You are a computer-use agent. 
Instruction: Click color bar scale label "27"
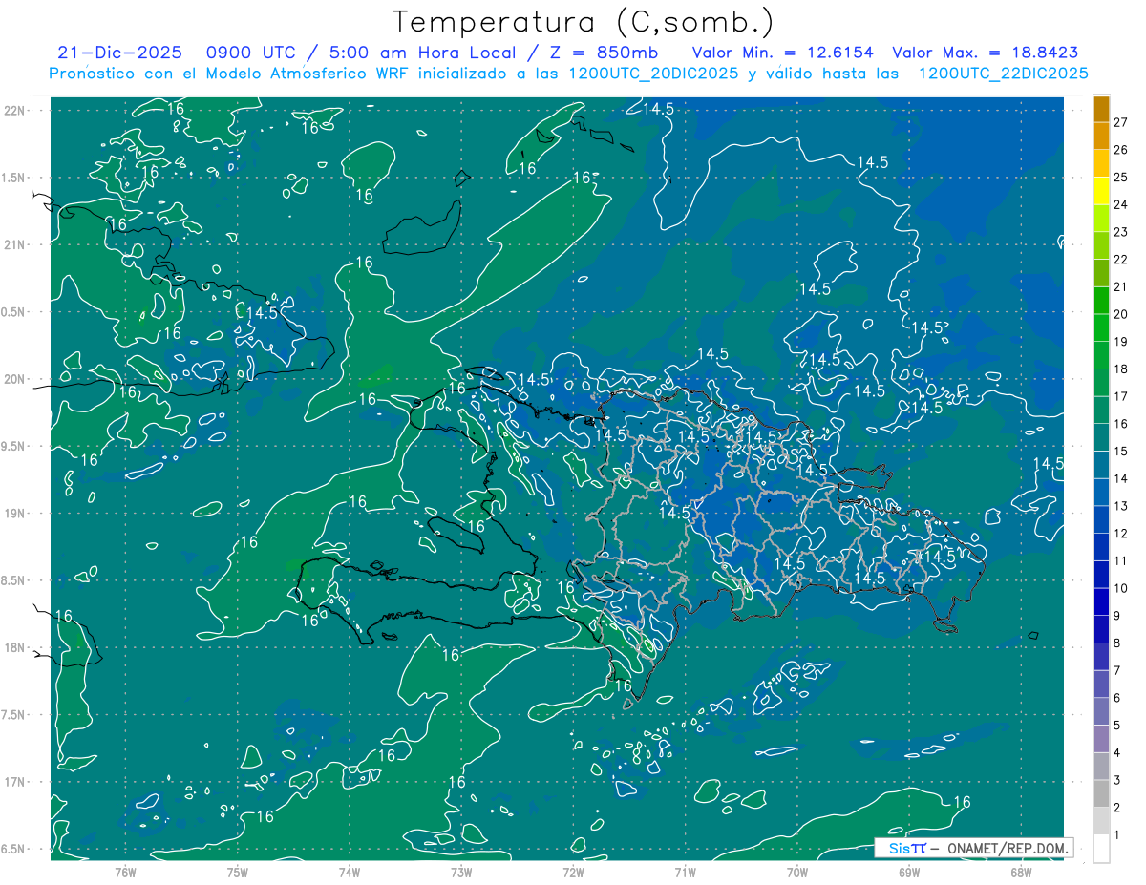pyautogui.click(x=1121, y=122)
